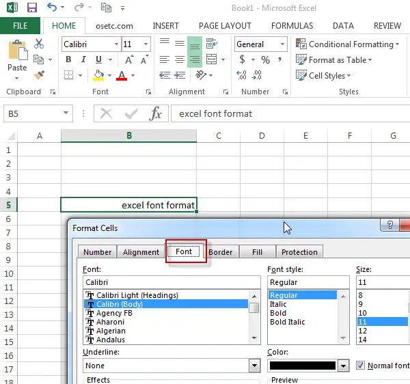Click Align Left icon
410x384 pixels.
pos(165,59)
